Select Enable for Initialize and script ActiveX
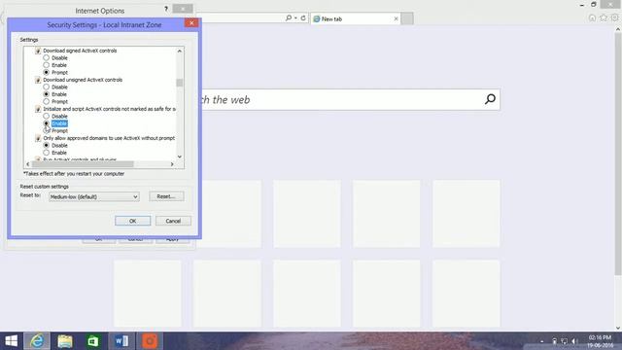This screenshot has height=350, width=622. pos(47,123)
